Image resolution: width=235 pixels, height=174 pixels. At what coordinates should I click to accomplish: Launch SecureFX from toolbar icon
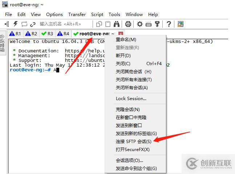[x=181, y=24]
